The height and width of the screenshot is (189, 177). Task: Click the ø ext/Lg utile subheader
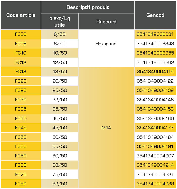[60, 22]
